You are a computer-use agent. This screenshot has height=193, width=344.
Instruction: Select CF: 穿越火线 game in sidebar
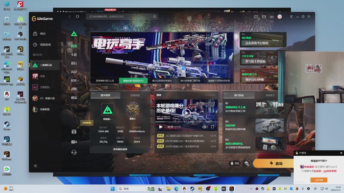(45, 98)
